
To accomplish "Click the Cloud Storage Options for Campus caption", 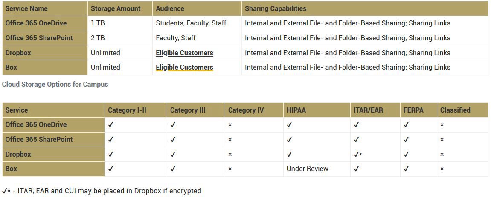I will tap(55, 84).
